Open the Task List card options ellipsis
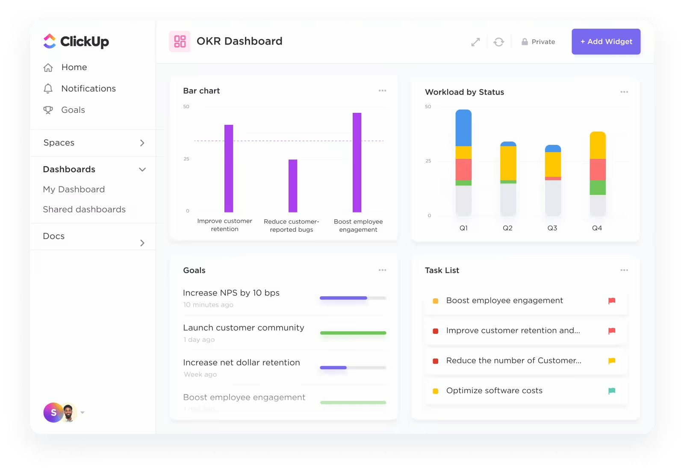The width and height of the screenshot is (684, 474). [624, 270]
